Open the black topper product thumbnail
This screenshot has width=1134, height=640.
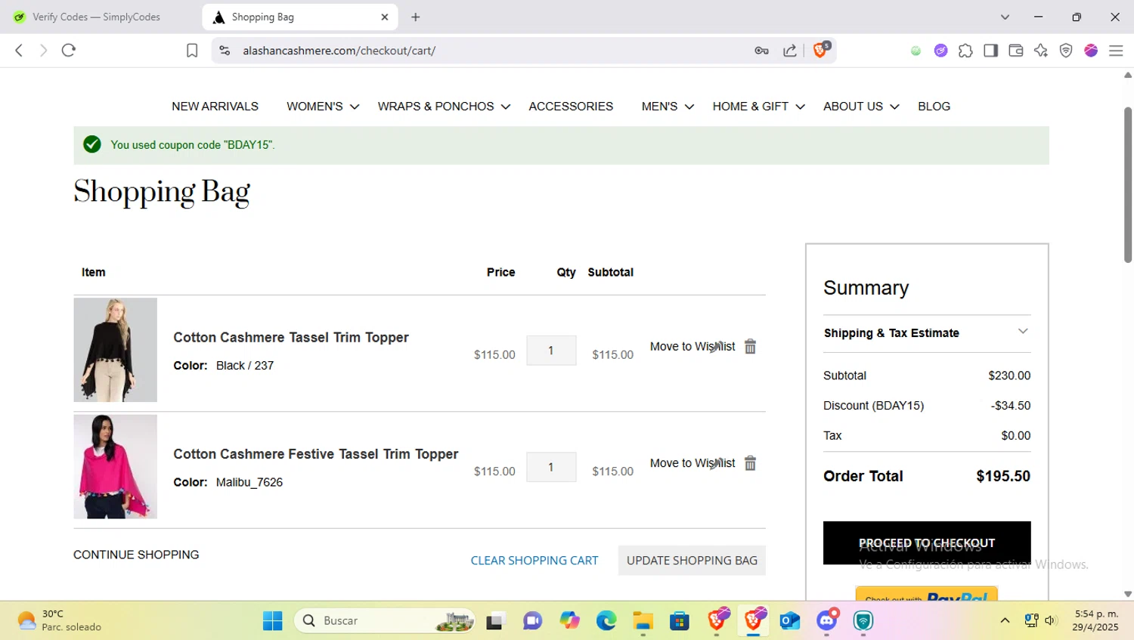click(x=115, y=350)
